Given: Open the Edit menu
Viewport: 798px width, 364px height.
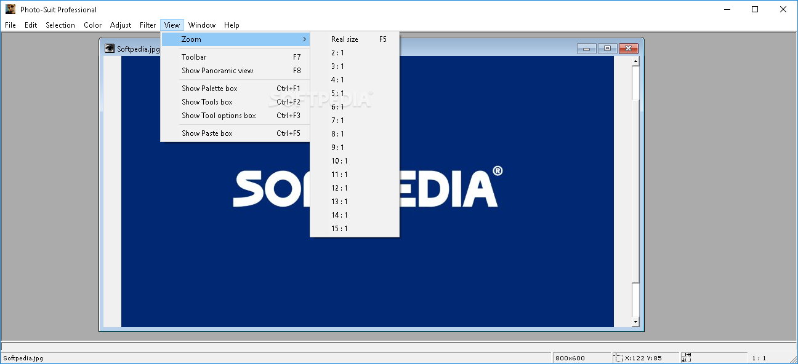Looking at the screenshot, I should coord(31,25).
